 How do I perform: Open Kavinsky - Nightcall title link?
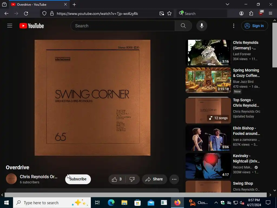(246, 158)
